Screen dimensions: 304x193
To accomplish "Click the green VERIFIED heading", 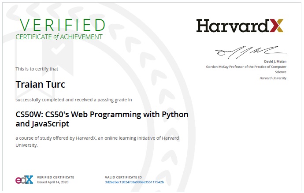I will coord(60,24).
